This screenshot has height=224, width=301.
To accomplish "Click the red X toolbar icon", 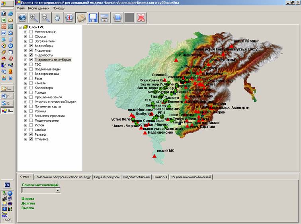I will tap(141, 18).
